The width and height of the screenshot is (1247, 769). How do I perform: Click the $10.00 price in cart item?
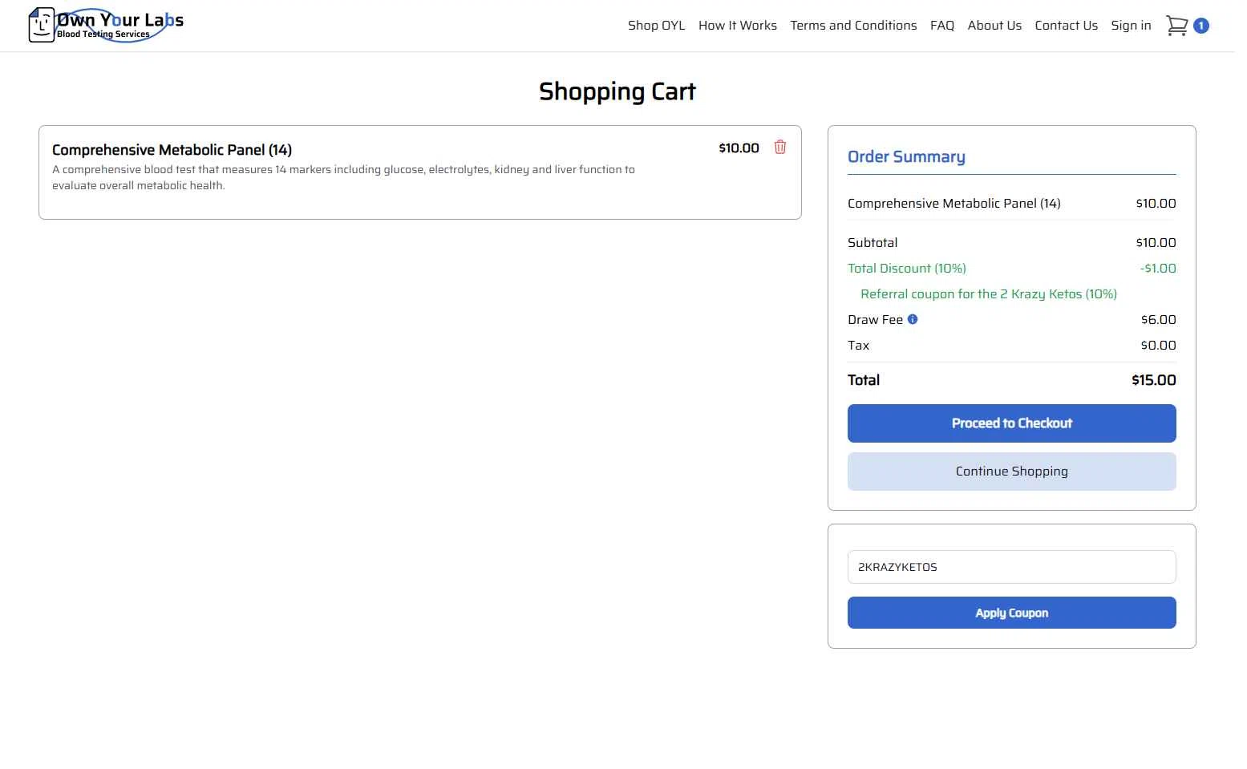point(739,148)
